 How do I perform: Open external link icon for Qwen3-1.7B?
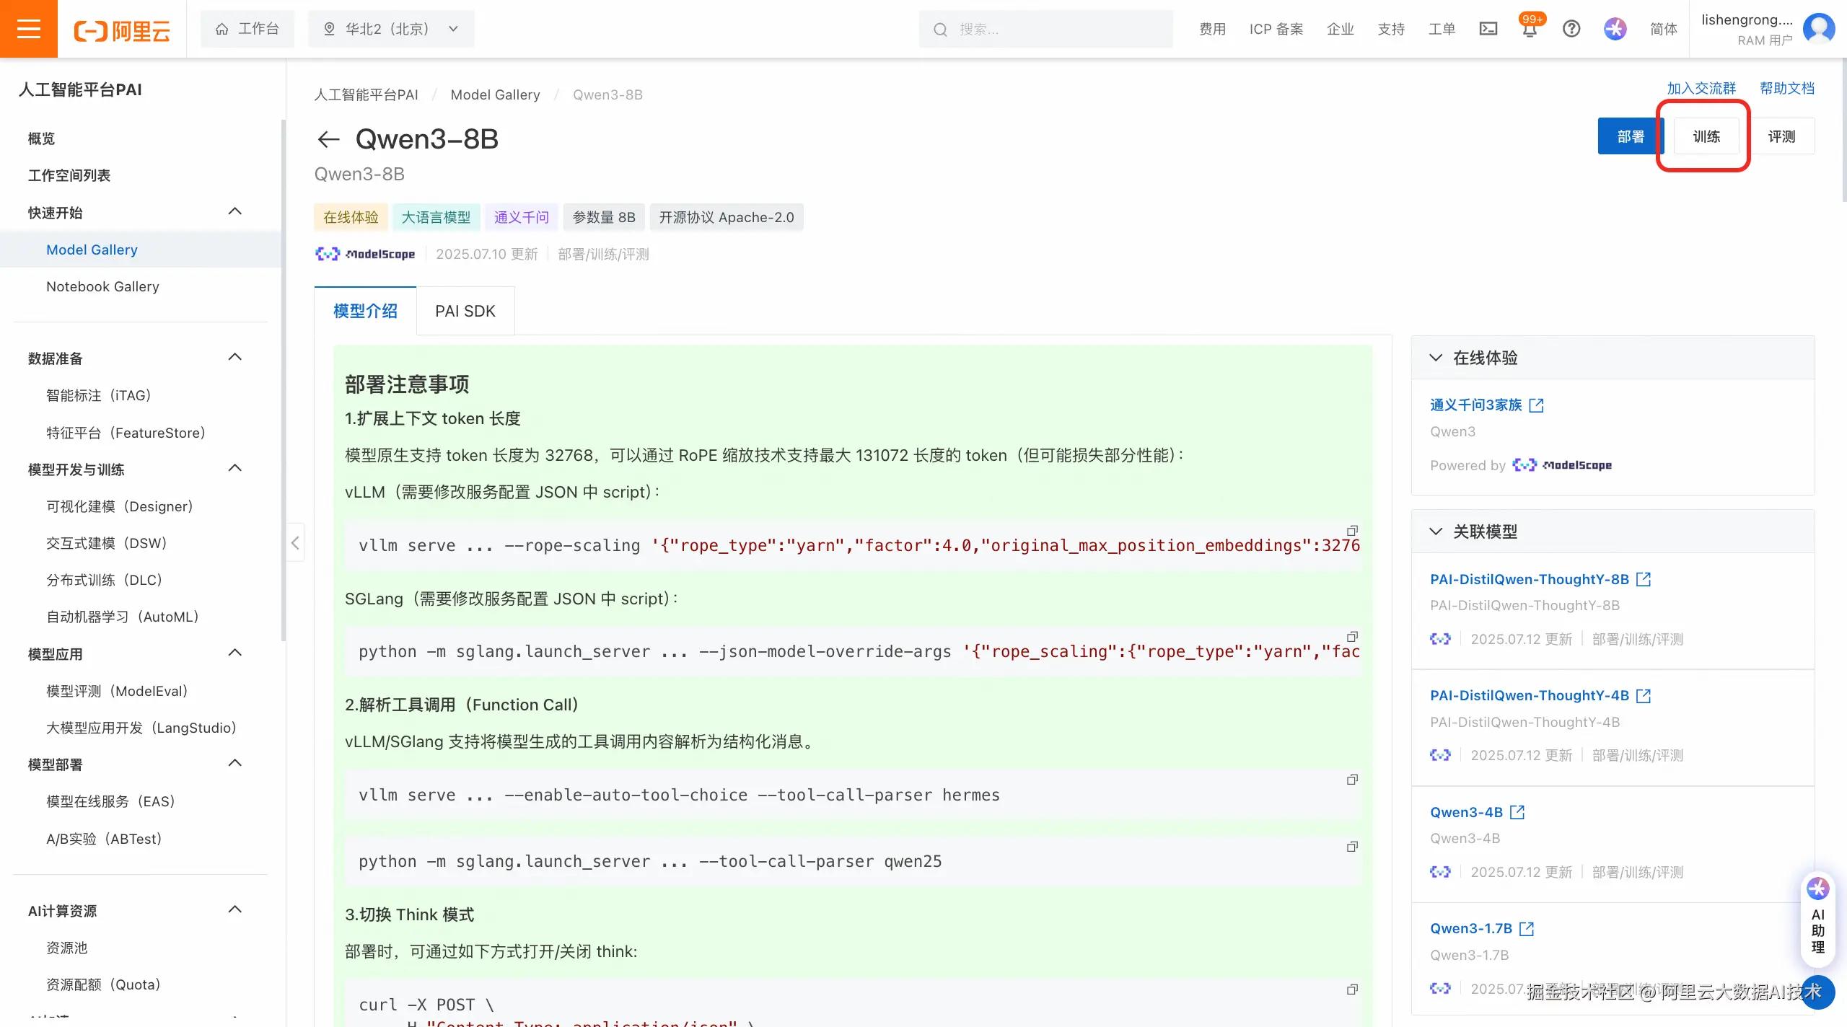pos(1527,929)
